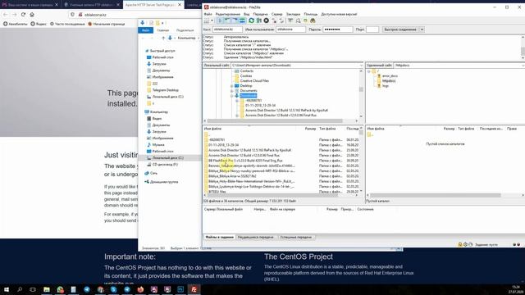Open the Сервер menu
This screenshot has width=525, height=295.
click(x=277, y=14)
